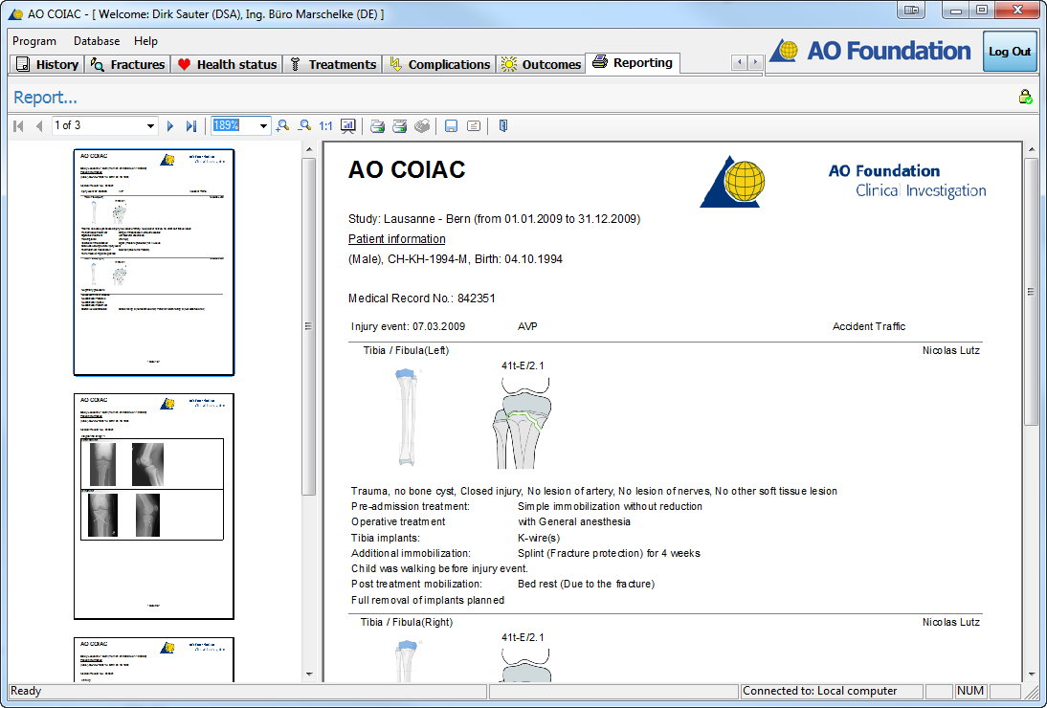Click the green padlock icon
This screenshot has width=1047, height=708.
tap(1026, 98)
